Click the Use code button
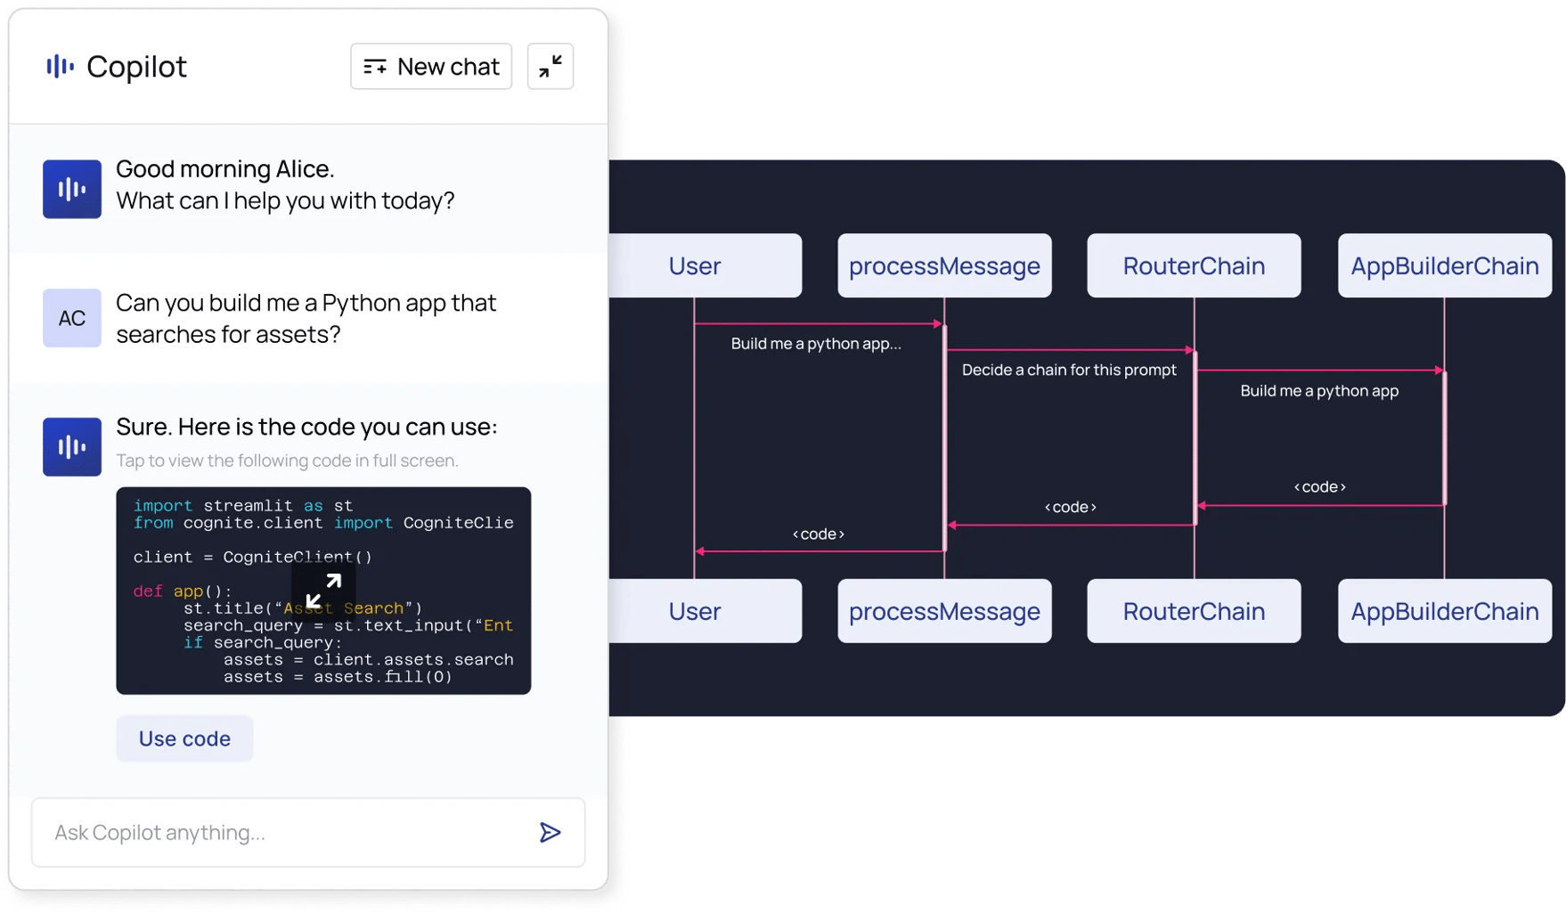 [184, 738]
